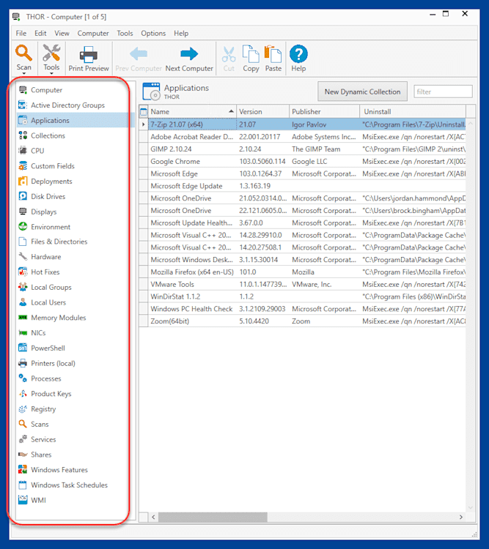Open the View menu
Viewport: 489px width, 549px height.
pyautogui.click(x=62, y=33)
